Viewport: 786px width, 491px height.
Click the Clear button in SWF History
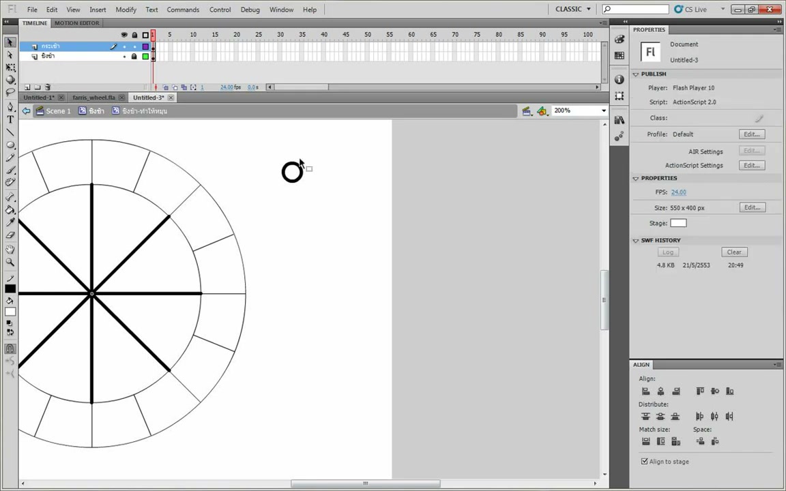(x=734, y=252)
